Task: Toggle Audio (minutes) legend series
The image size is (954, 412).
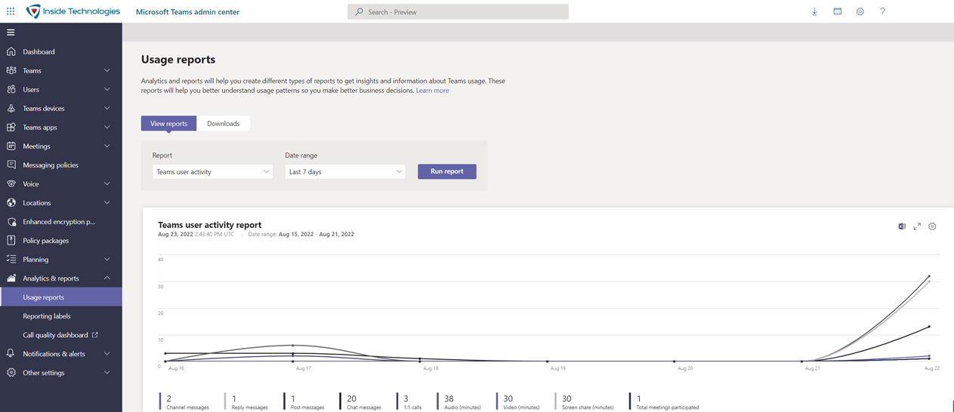Action: [459, 401]
